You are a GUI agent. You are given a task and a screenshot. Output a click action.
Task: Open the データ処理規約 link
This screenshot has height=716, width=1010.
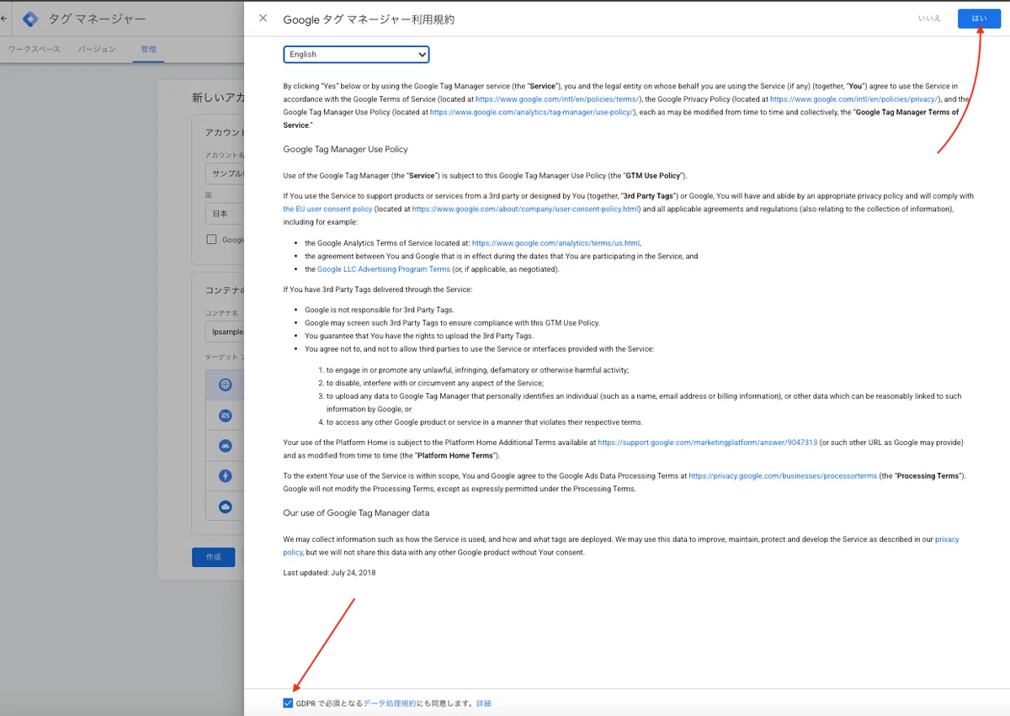coord(389,703)
